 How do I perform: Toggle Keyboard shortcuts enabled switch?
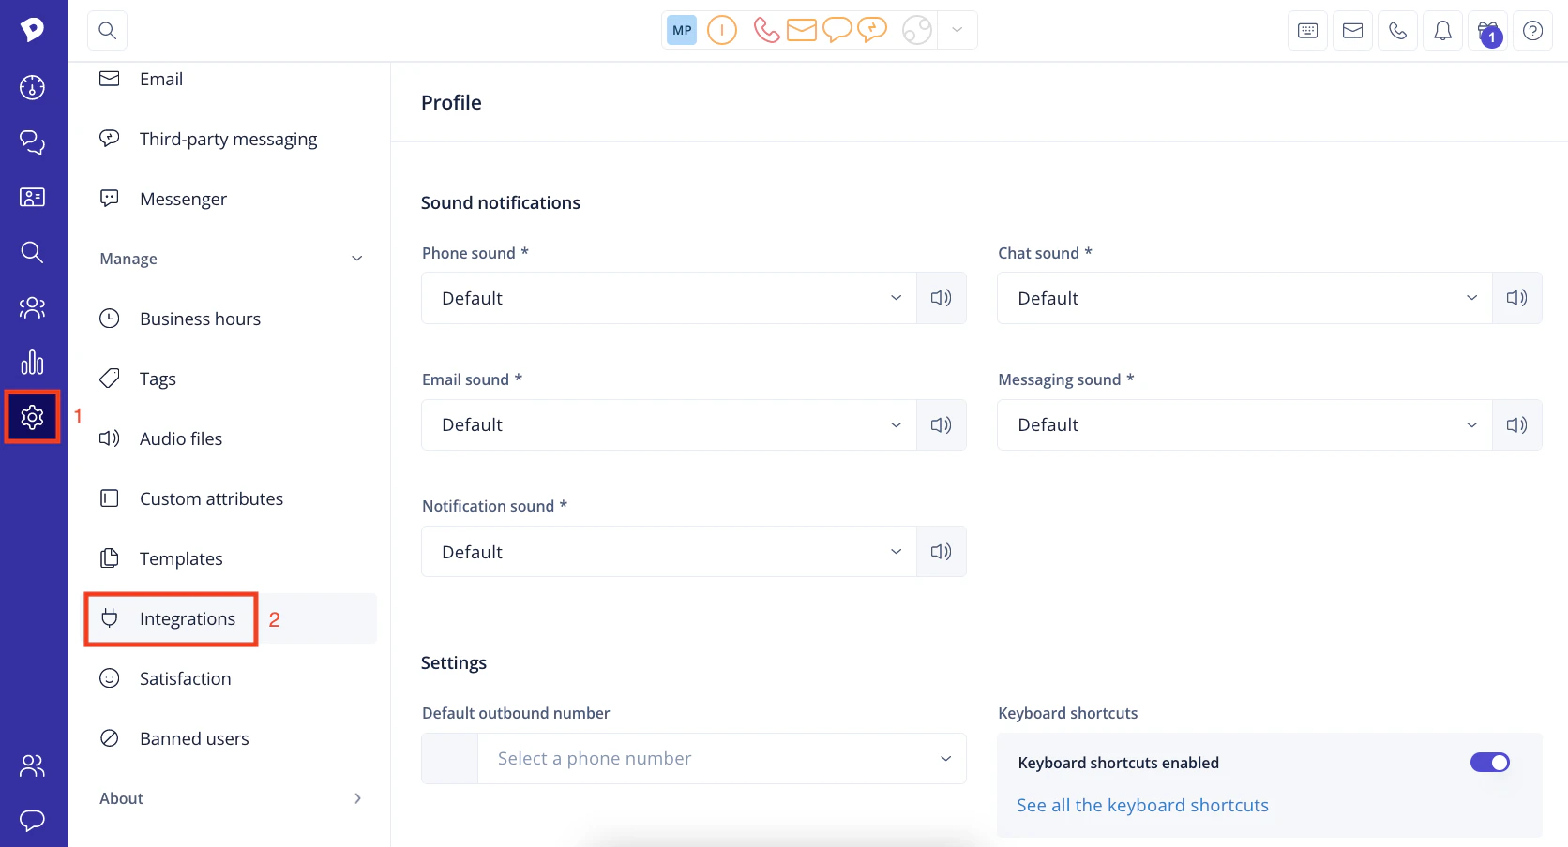(x=1489, y=763)
